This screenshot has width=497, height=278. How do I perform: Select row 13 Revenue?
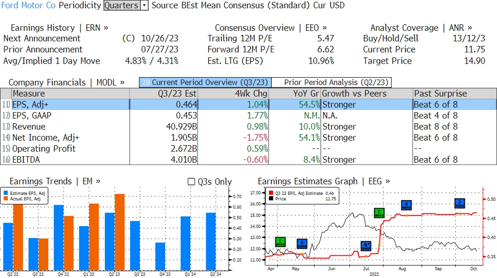click(x=248, y=127)
